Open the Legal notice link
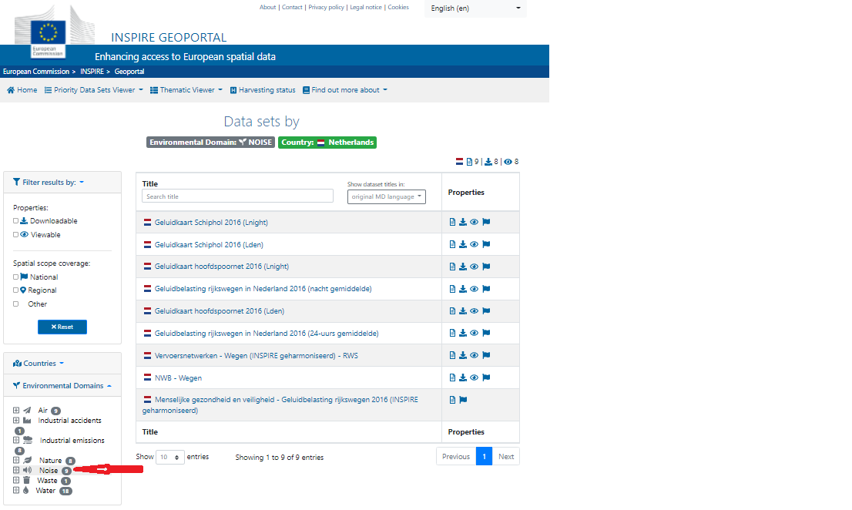 click(x=366, y=7)
